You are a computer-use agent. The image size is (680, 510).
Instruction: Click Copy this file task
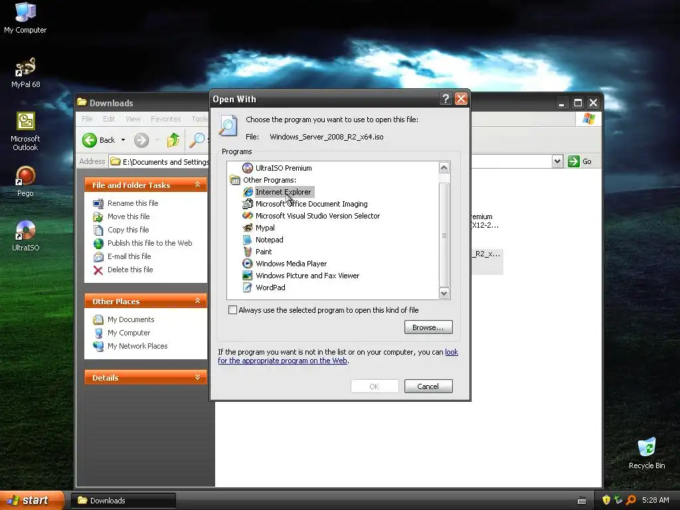point(121,230)
